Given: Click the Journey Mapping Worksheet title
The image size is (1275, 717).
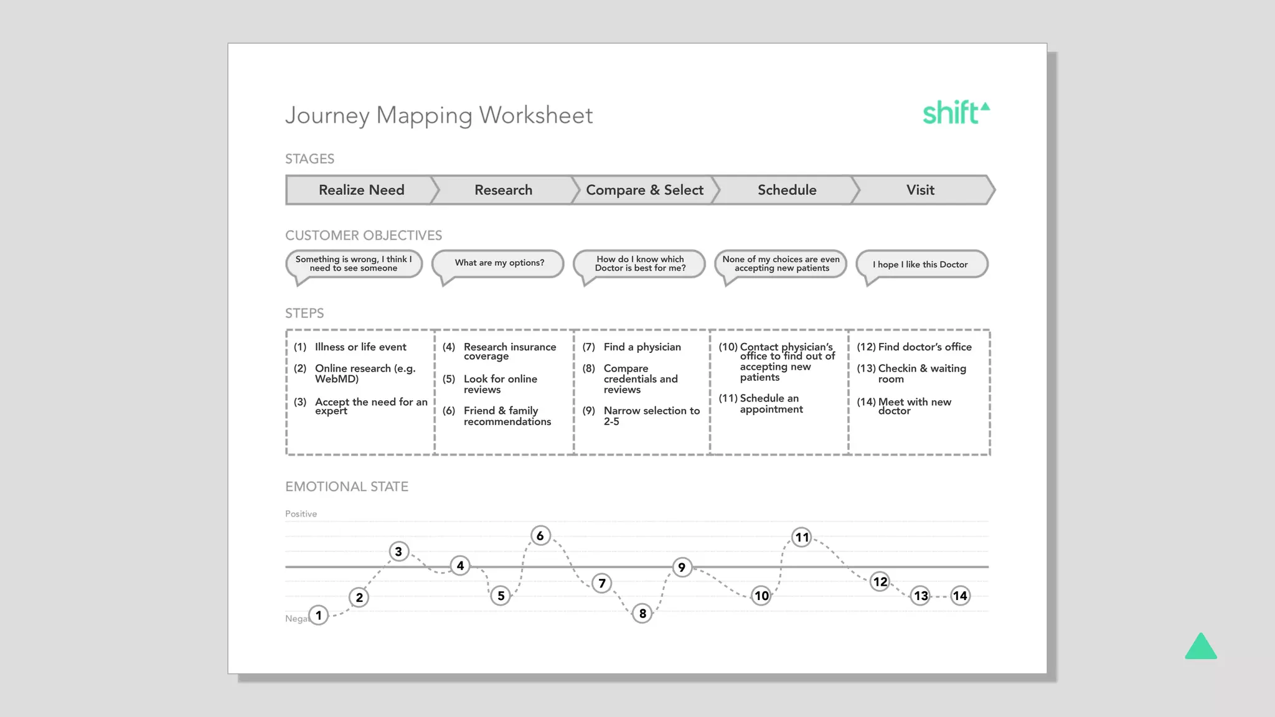Looking at the screenshot, I should click(439, 116).
